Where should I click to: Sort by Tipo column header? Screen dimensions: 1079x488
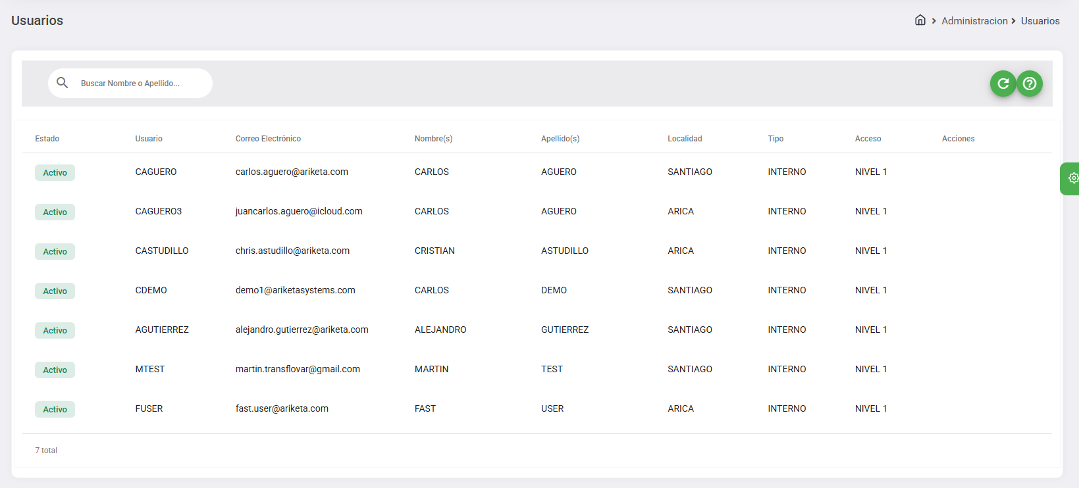coord(776,139)
